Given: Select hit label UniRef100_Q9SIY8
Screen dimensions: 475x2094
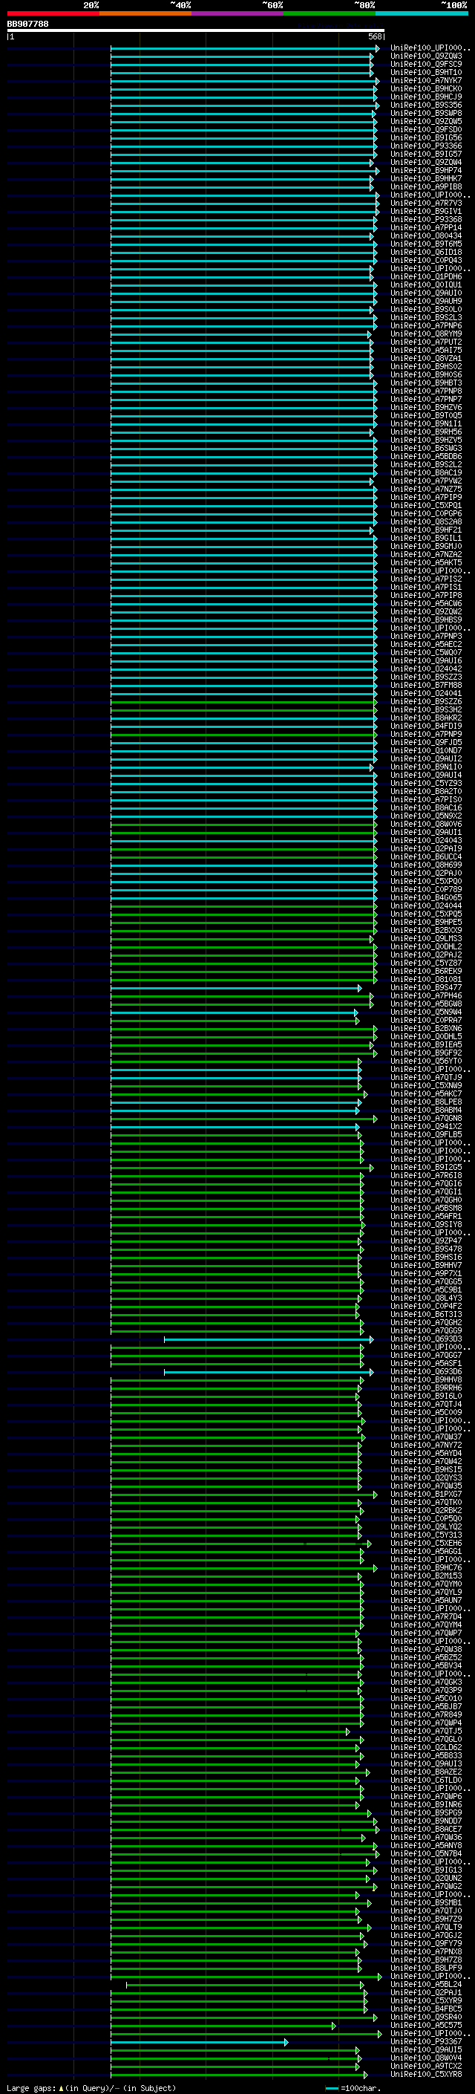Looking at the screenshot, I should pos(426,1224).
